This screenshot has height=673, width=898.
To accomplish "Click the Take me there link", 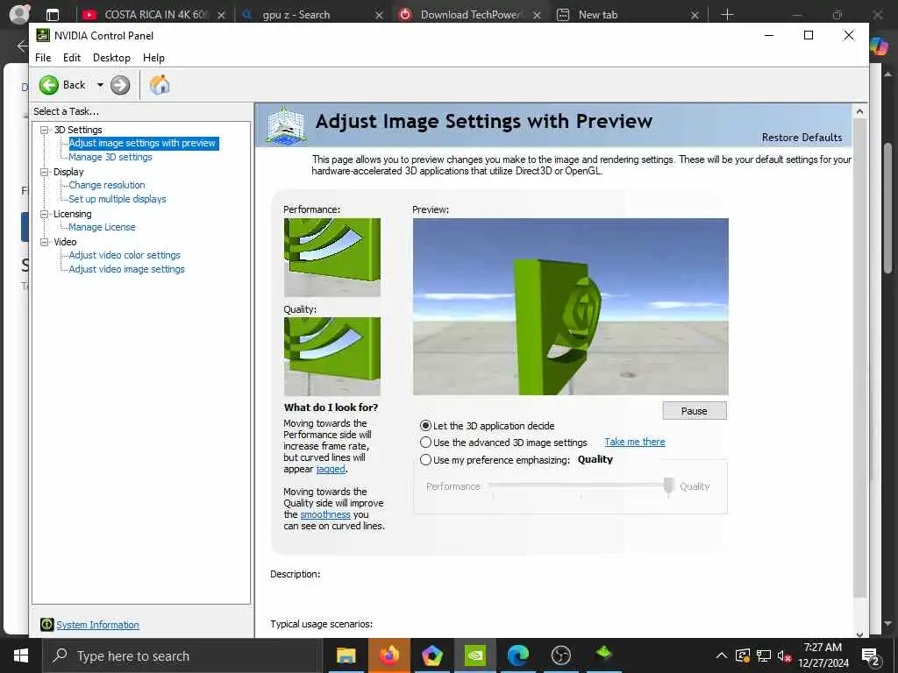I will point(635,442).
